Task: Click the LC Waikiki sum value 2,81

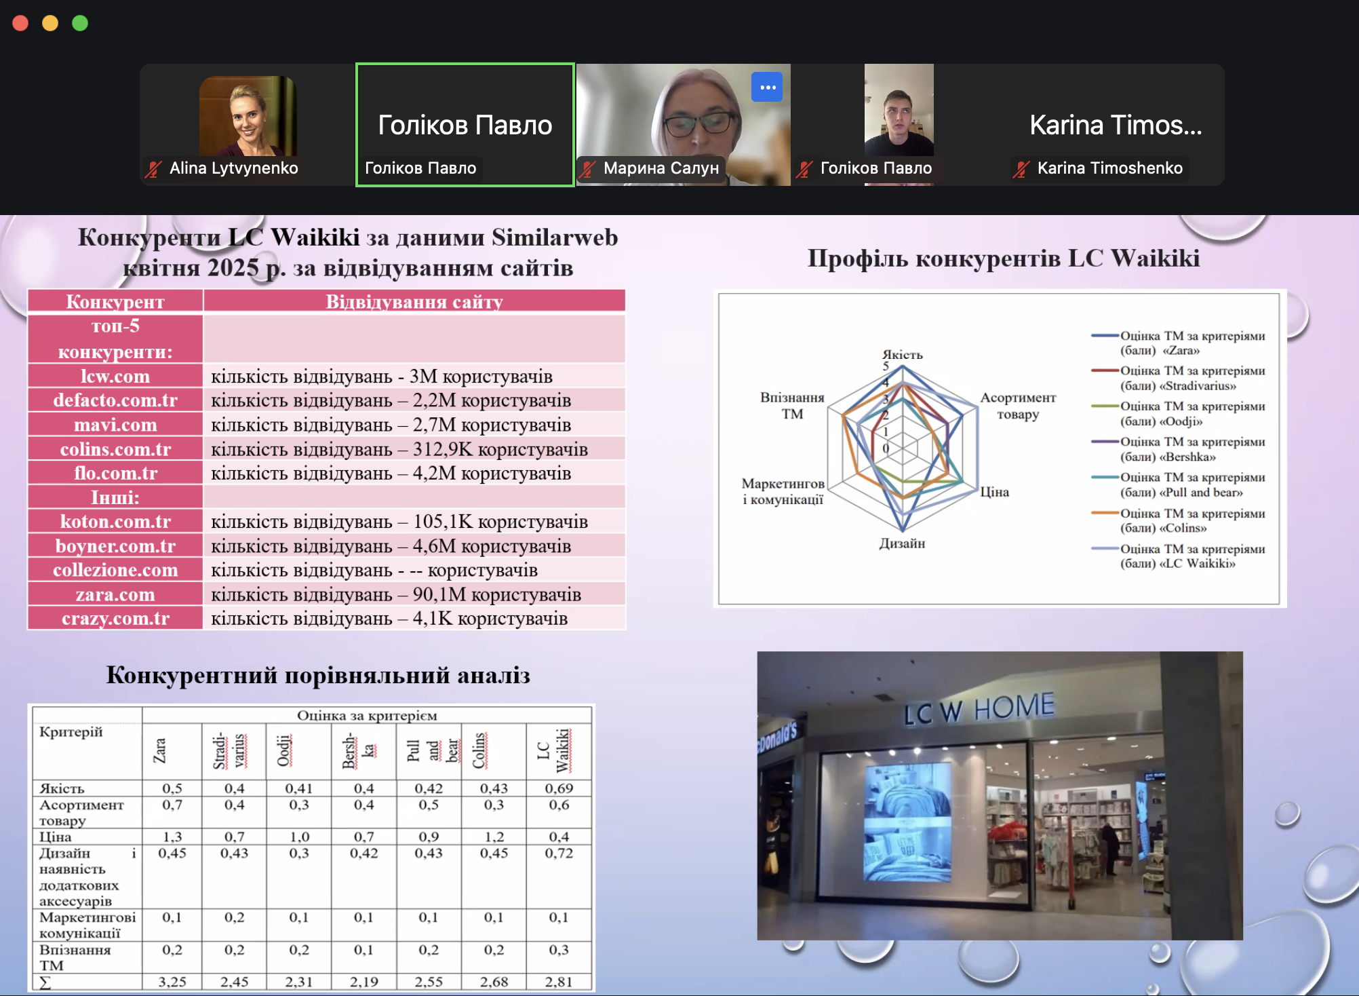Action: [x=559, y=981]
